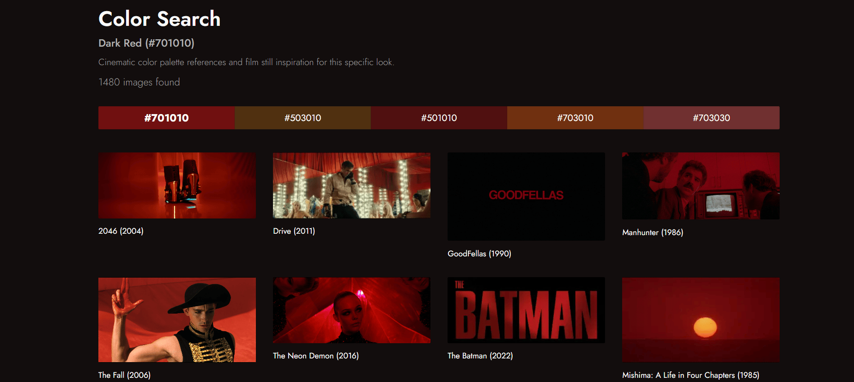This screenshot has height=382, width=854.
Task: Open the Mishima red sunset thumbnail
Action: 701,320
